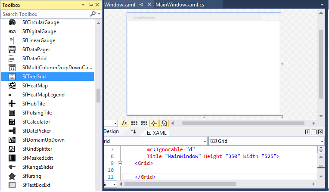329x192 pixels.
Task: Collapse the Grid XAML node
Action: click(x=120, y=164)
